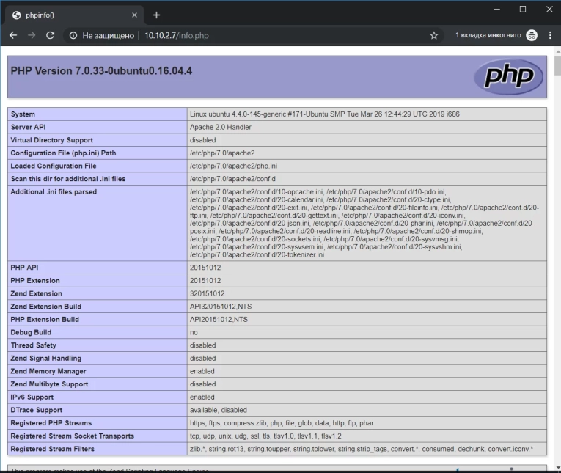Click the PHP logo in the header
561x473 pixels.
(x=508, y=77)
